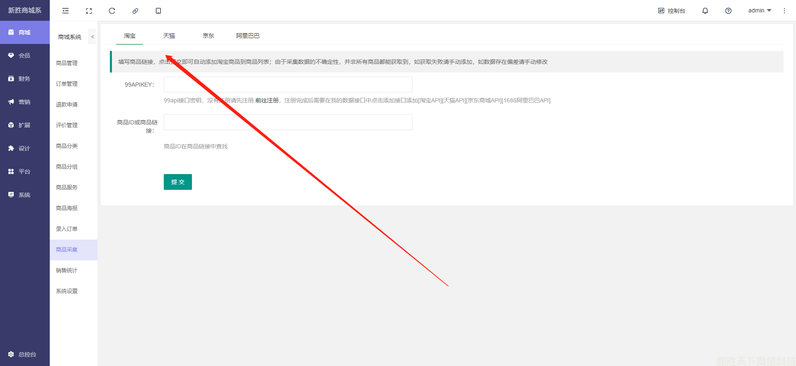This screenshot has height=366, width=796.
Task: Click the refresh page icon
Action: tap(112, 11)
